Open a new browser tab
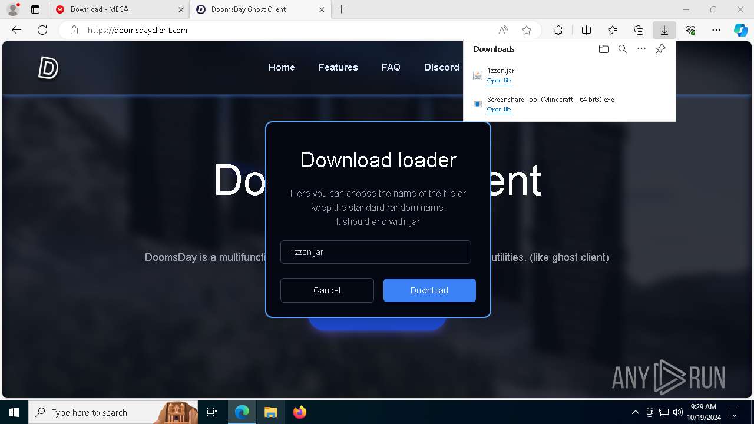The width and height of the screenshot is (754, 424). [x=342, y=9]
